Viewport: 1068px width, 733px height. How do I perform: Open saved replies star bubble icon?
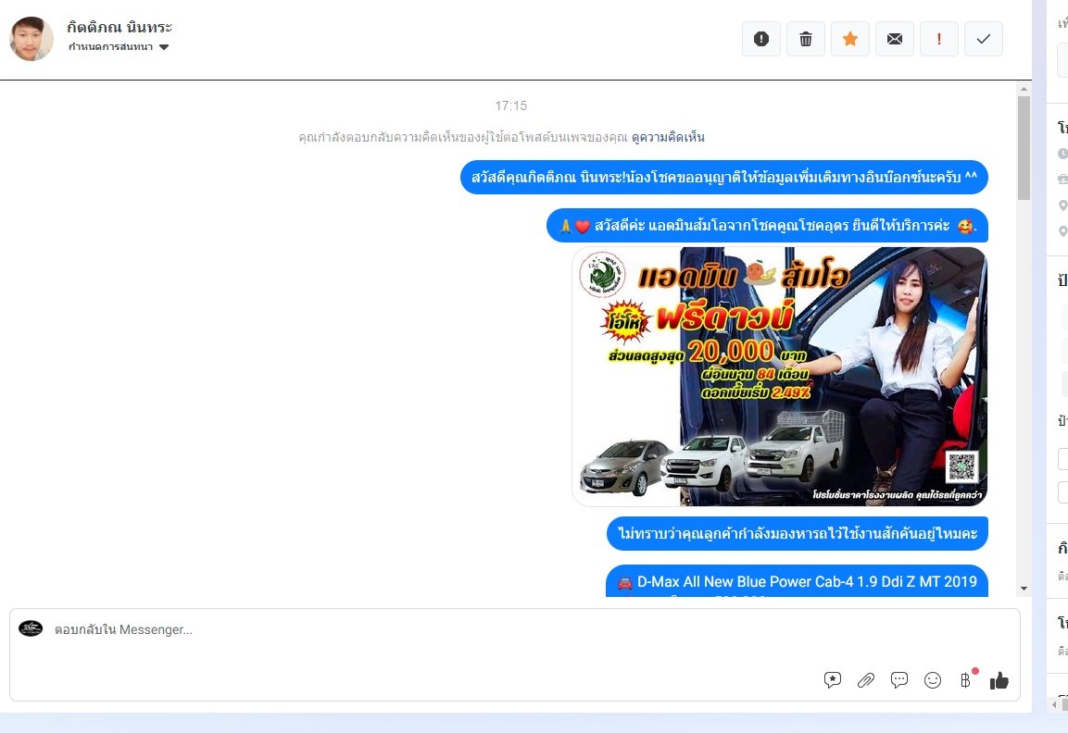point(833,680)
